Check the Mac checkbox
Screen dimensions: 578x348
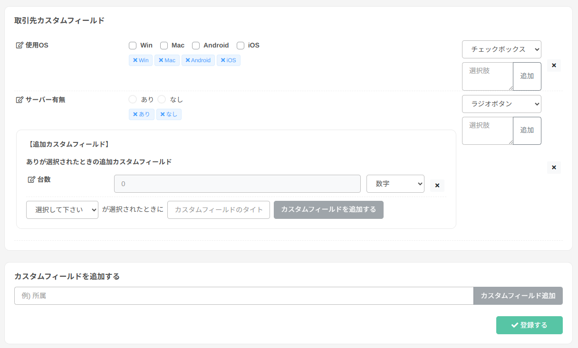[164, 46]
